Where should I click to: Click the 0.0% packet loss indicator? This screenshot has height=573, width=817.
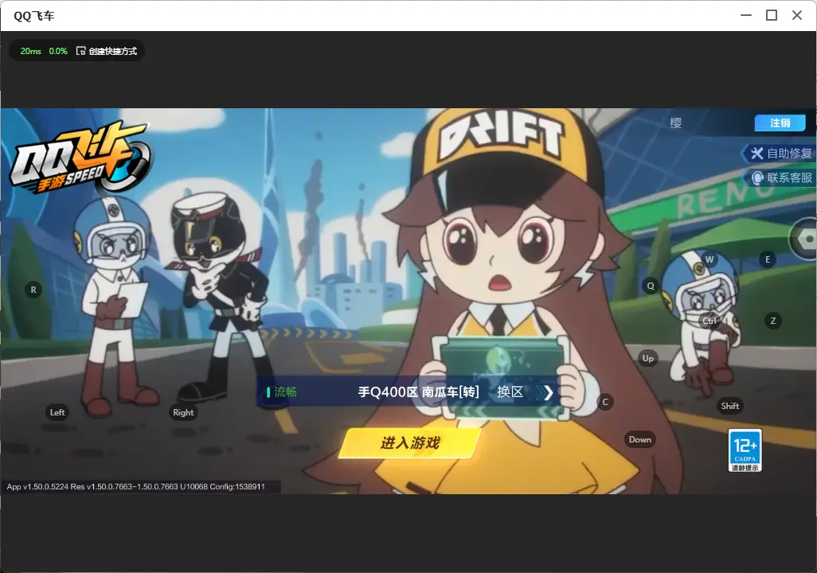tap(58, 51)
